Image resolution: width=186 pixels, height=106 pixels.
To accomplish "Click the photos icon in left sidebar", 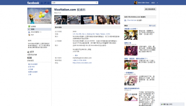I will point(29,35).
